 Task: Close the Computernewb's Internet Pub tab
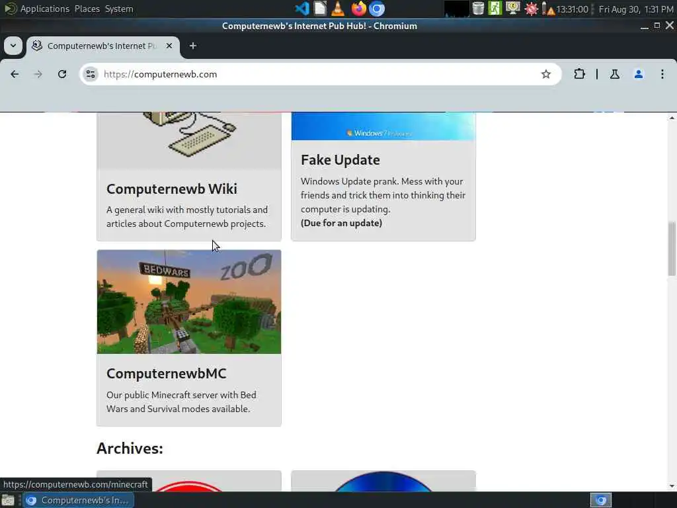click(x=169, y=46)
